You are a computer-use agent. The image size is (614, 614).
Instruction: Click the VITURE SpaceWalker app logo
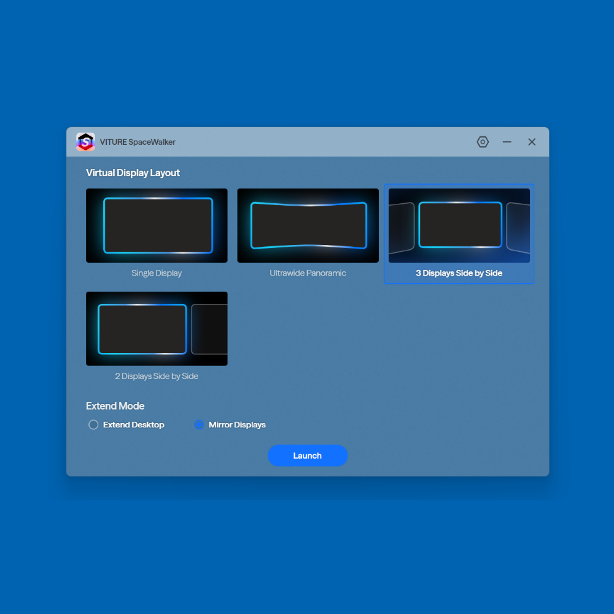(85, 142)
